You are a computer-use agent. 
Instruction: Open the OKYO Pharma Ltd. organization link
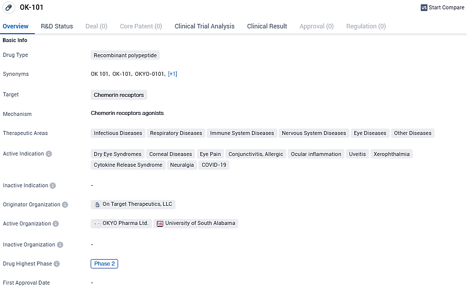[x=125, y=223]
